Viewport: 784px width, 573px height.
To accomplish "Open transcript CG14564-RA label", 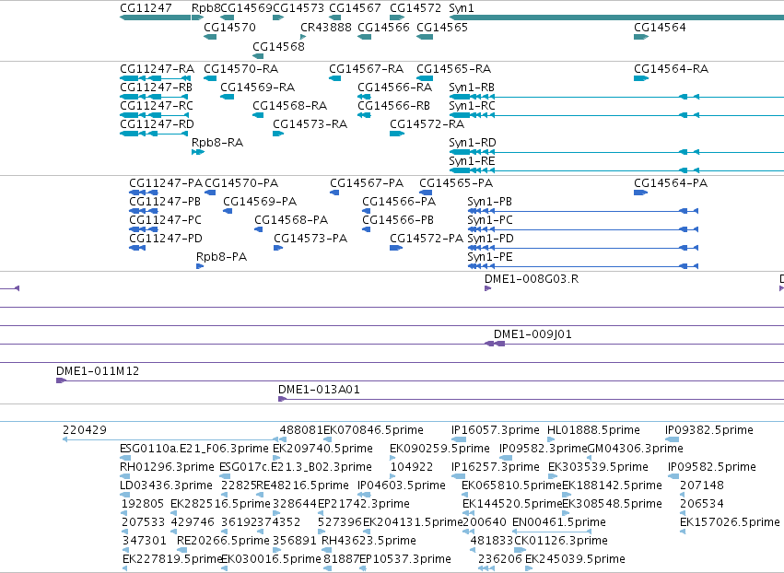I will click(x=671, y=68).
